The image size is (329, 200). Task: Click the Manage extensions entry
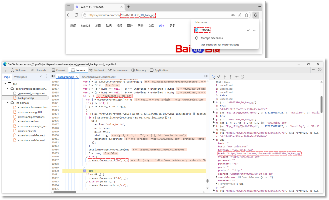[211, 38]
